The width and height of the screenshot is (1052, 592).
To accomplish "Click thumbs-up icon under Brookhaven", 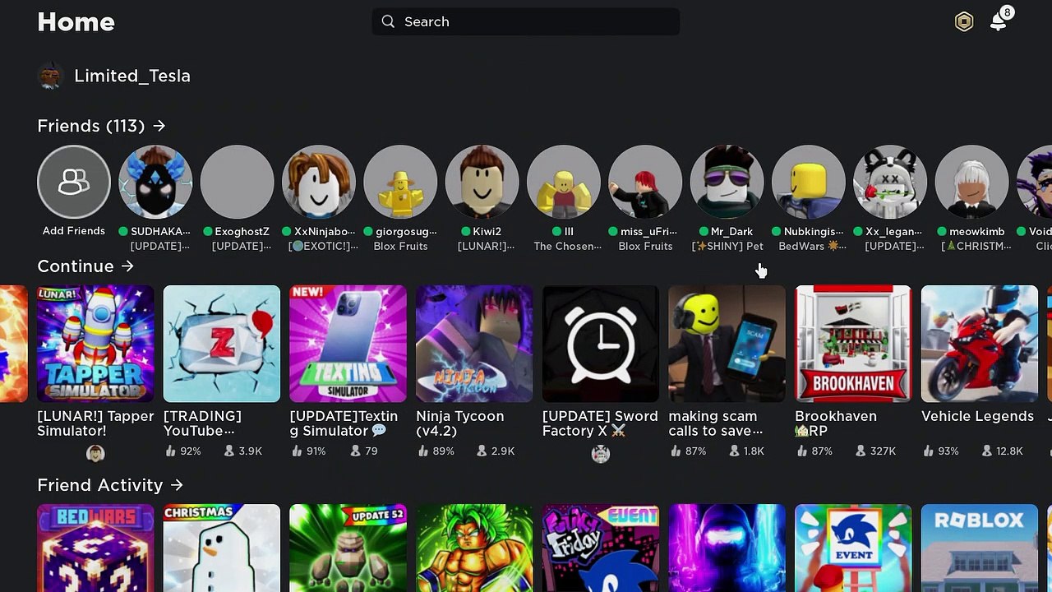I will click(802, 451).
